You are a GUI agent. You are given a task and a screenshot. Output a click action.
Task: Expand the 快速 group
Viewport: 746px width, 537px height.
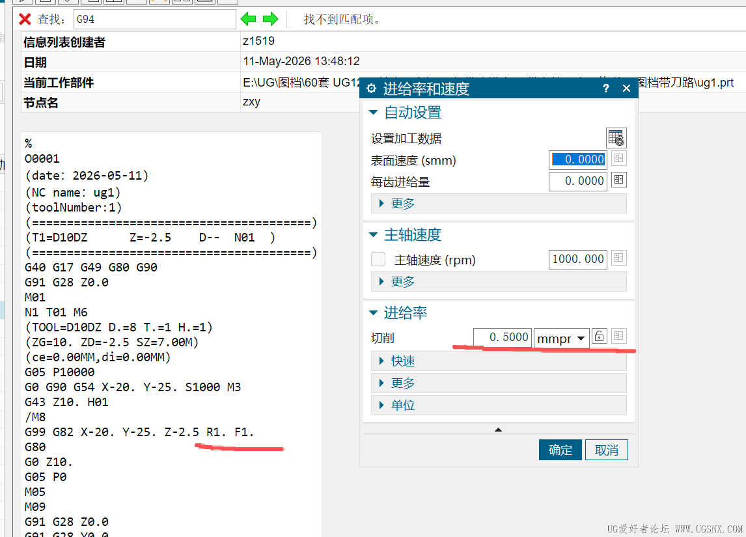click(499, 361)
